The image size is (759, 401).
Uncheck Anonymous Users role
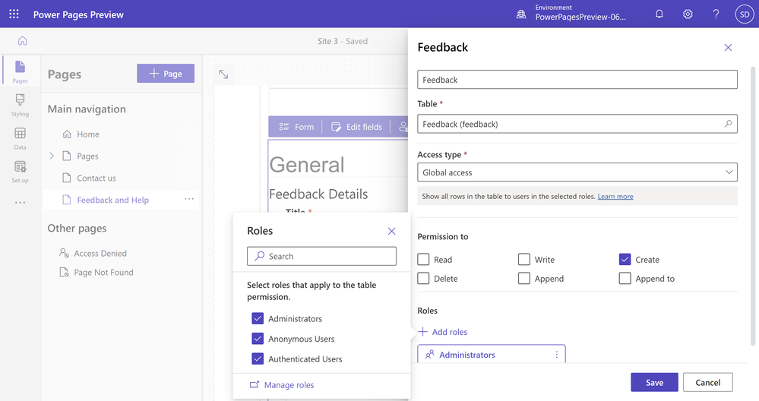point(258,339)
